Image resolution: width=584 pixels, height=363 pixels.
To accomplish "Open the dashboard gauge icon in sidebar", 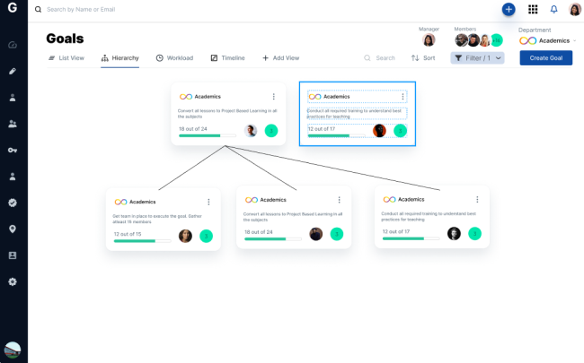I will click(13, 45).
